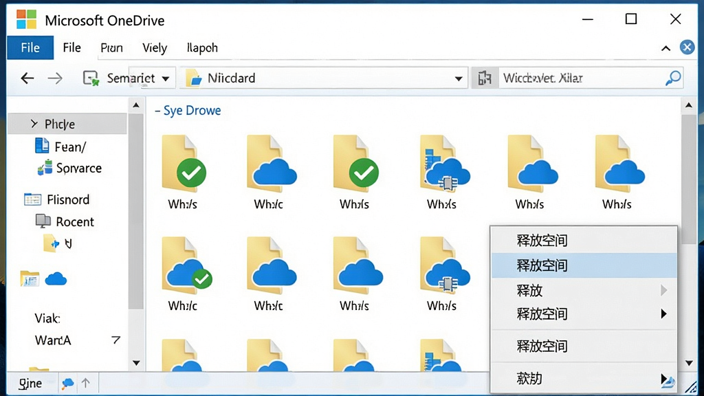Open the blue File ribbon tab
Image resolution: width=704 pixels, height=396 pixels.
(x=30, y=47)
